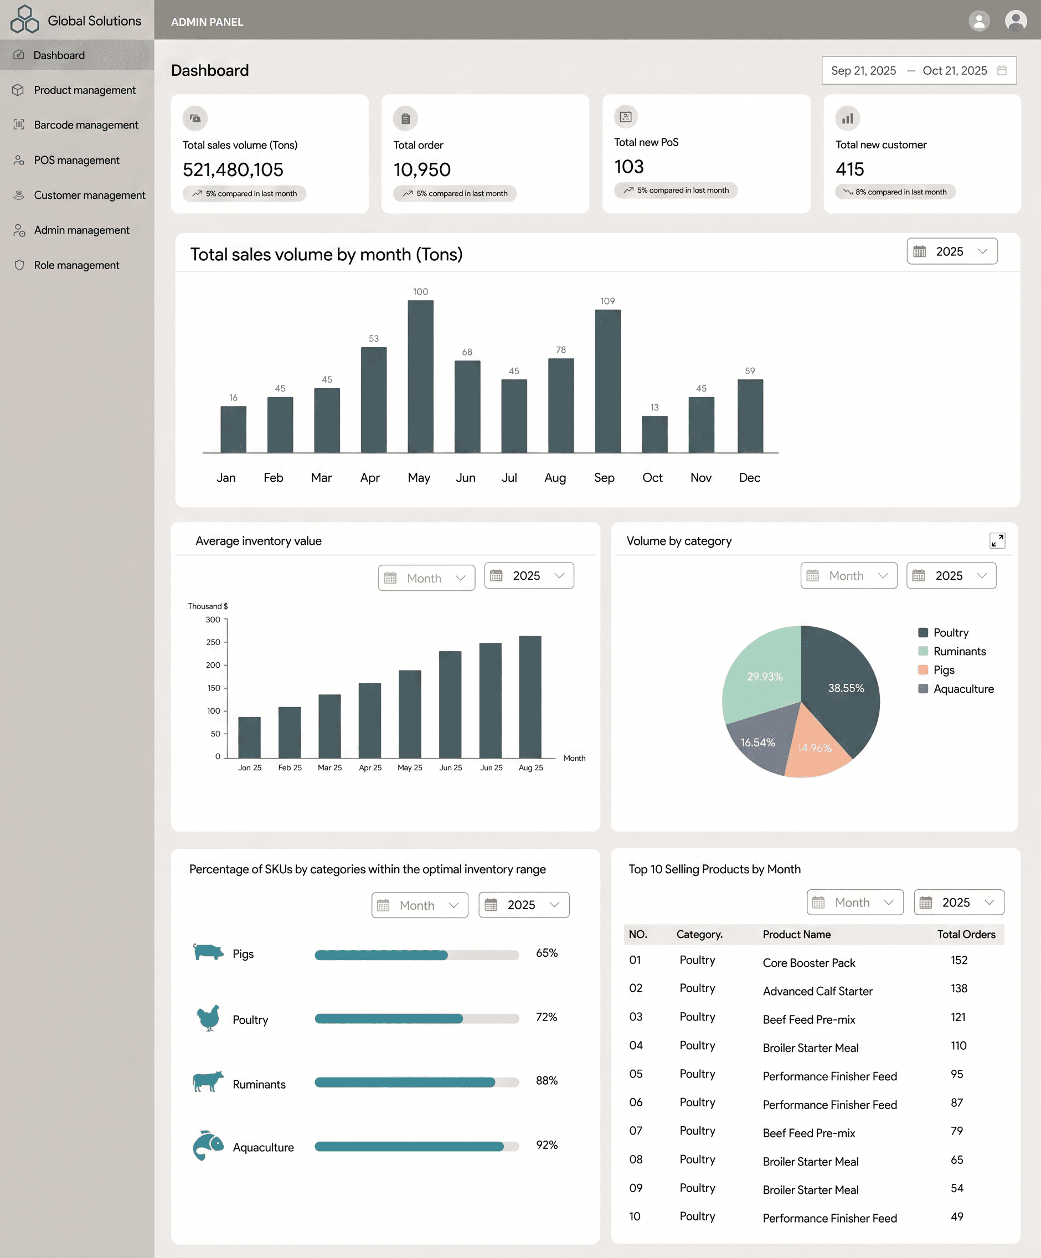This screenshot has width=1041, height=1258.
Task: Open the first user avatar icon in header
Action: (979, 21)
